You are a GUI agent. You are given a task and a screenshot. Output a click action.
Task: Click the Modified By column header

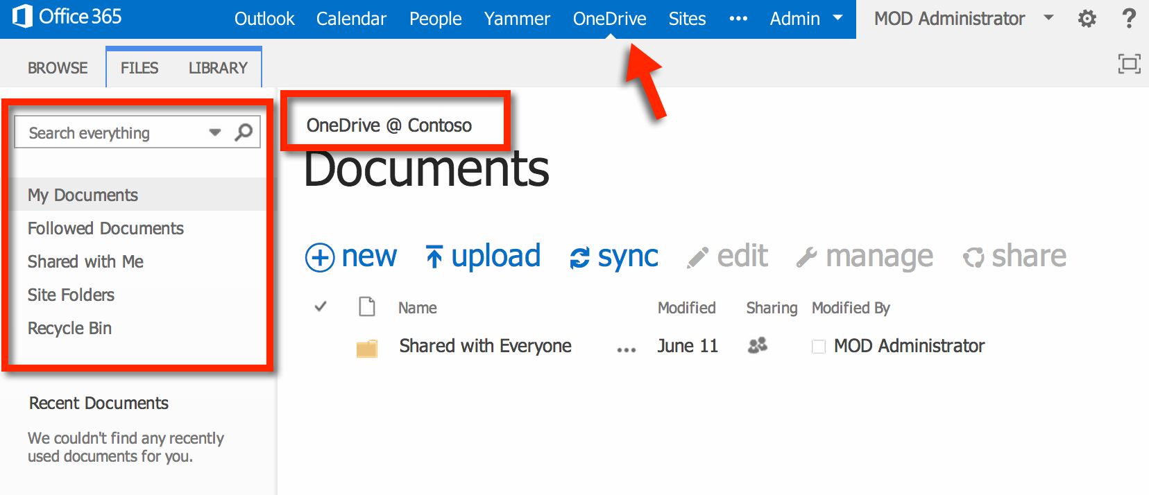851,308
